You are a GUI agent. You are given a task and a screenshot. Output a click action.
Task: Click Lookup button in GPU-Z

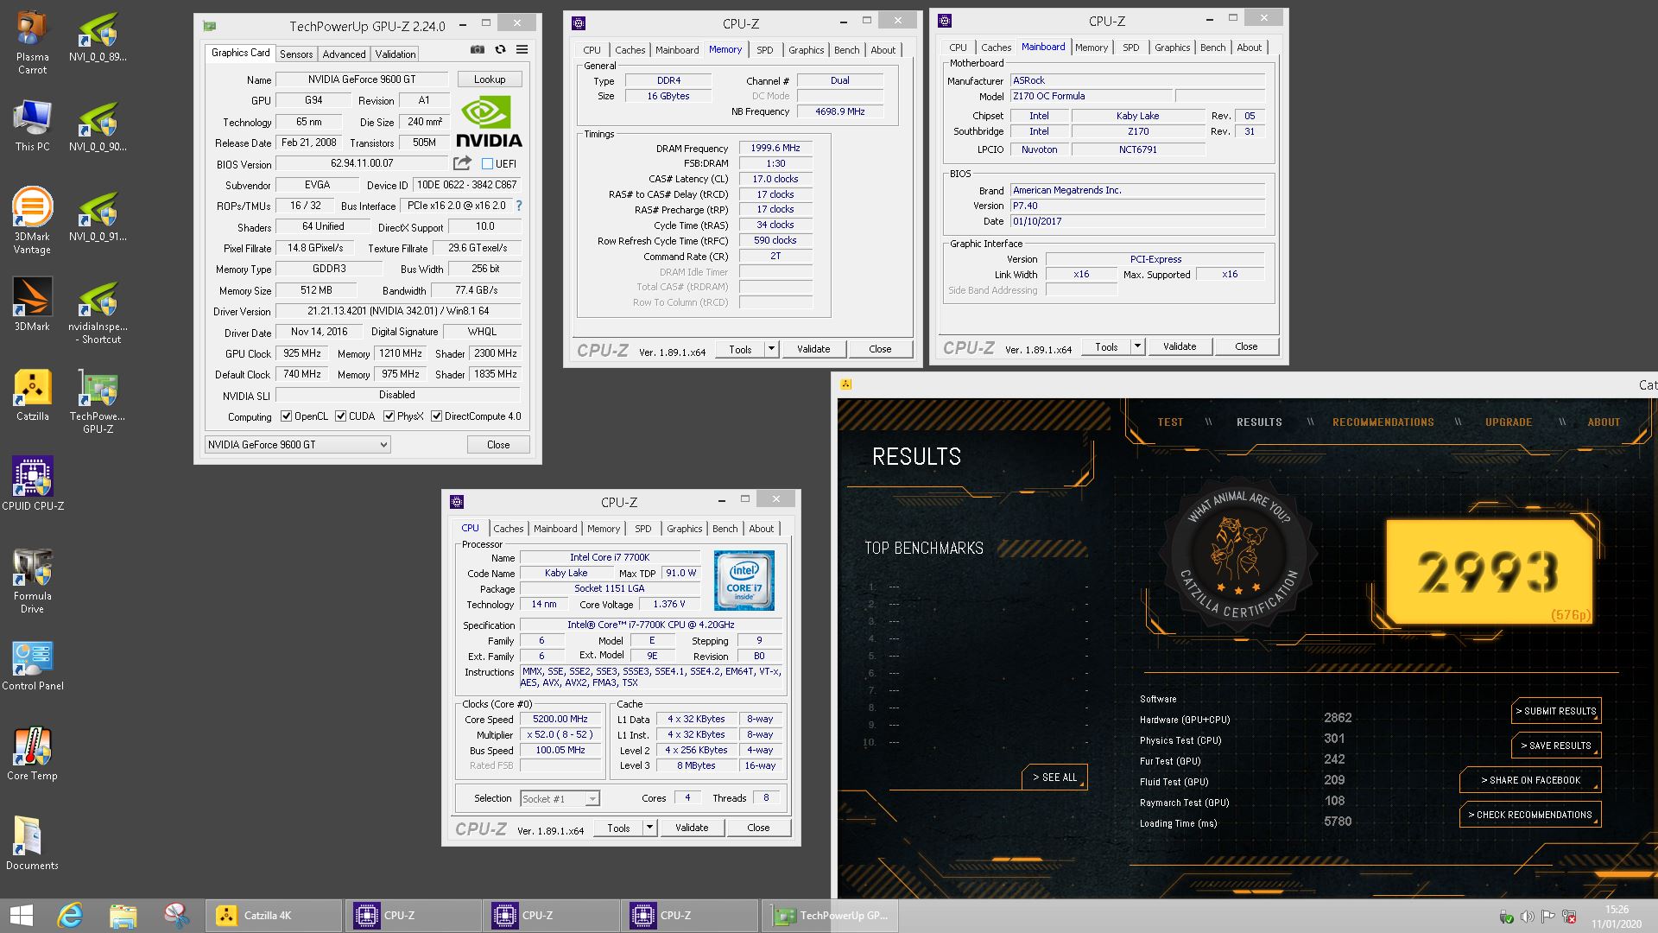tap(489, 79)
